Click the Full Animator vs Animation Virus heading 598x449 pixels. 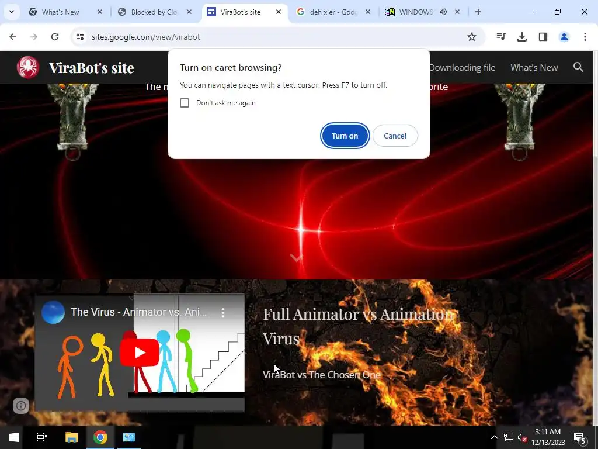point(359,326)
